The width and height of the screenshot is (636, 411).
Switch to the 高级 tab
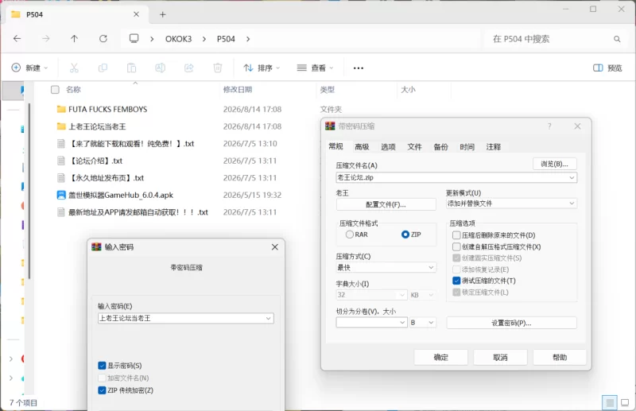click(362, 147)
